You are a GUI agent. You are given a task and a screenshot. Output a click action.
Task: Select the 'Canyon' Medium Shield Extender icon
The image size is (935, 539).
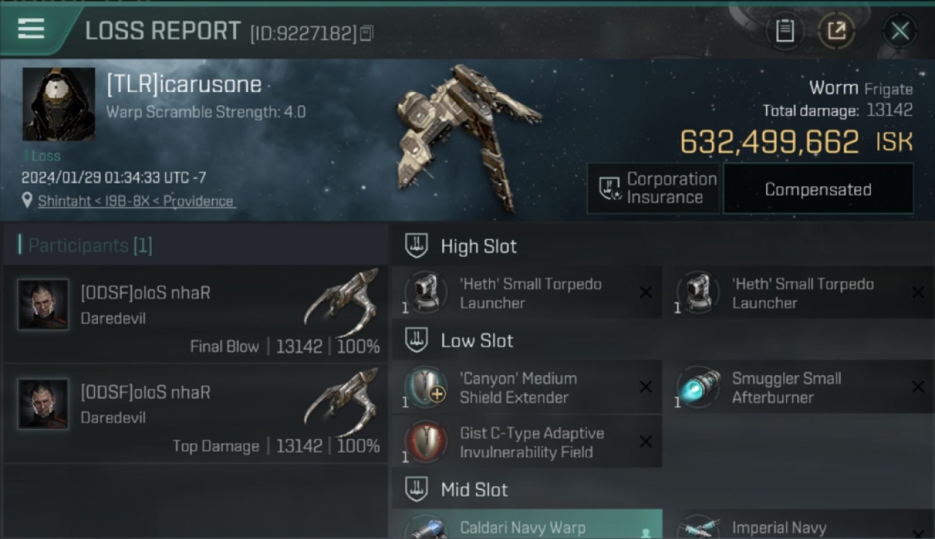click(426, 387)
